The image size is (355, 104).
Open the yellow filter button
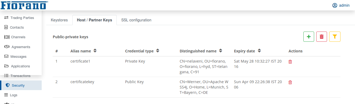(335, 37)
